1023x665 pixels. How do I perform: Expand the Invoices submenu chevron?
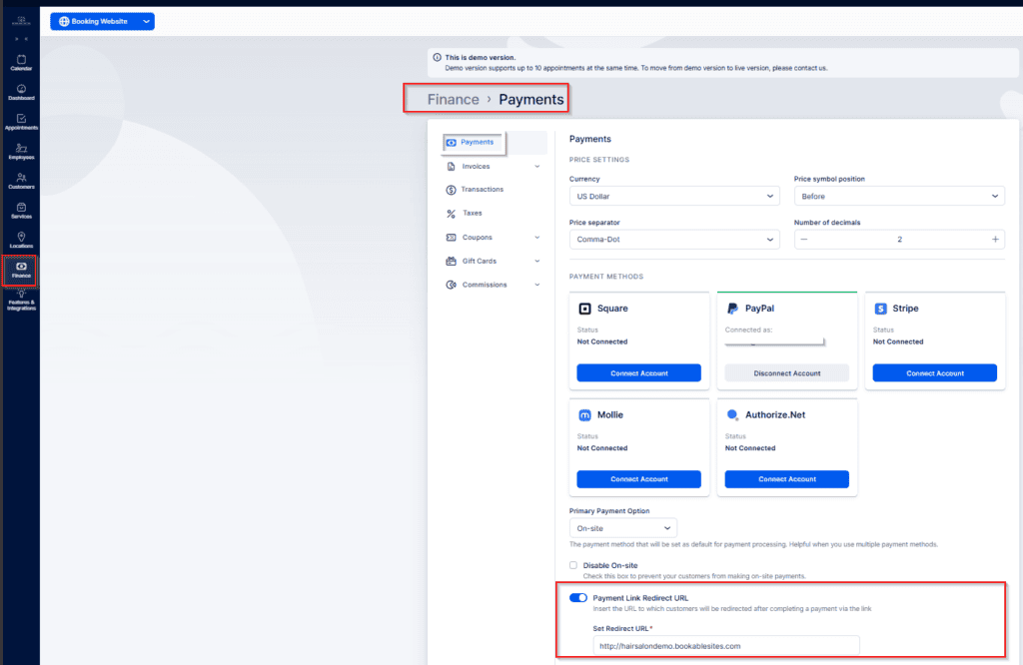tap(536, 166)
